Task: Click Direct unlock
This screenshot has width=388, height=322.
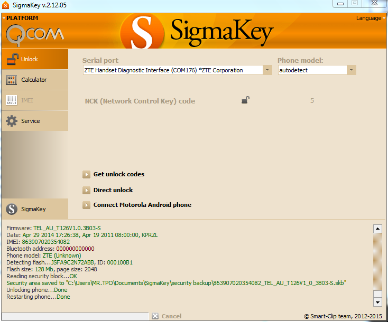Action: (113, 190)
